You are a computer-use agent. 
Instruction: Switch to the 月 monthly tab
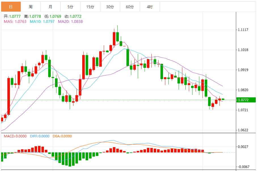[50, 7]
